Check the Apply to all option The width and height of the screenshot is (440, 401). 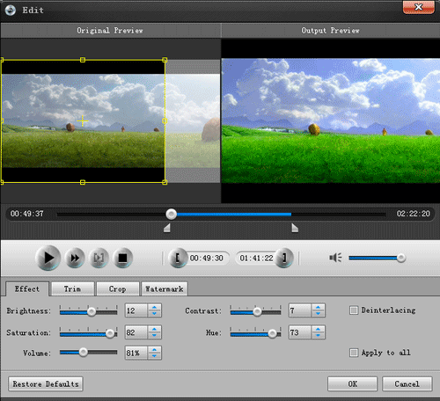[354, 353]
